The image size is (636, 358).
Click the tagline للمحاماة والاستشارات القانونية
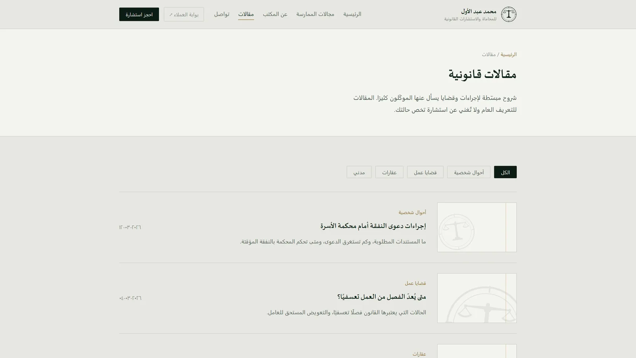470,19
